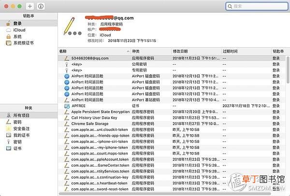Image resolution: width=290 pixels, height=196 pixels.
Task: Select the <key> 专用密钥 row
Action: 172,70
